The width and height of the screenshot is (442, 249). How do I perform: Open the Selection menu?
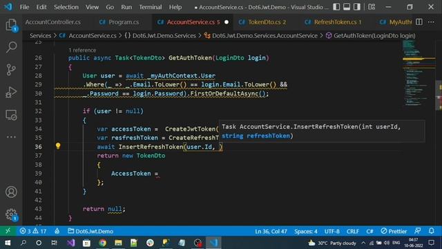pyautogui.click(x=66, y=7)
